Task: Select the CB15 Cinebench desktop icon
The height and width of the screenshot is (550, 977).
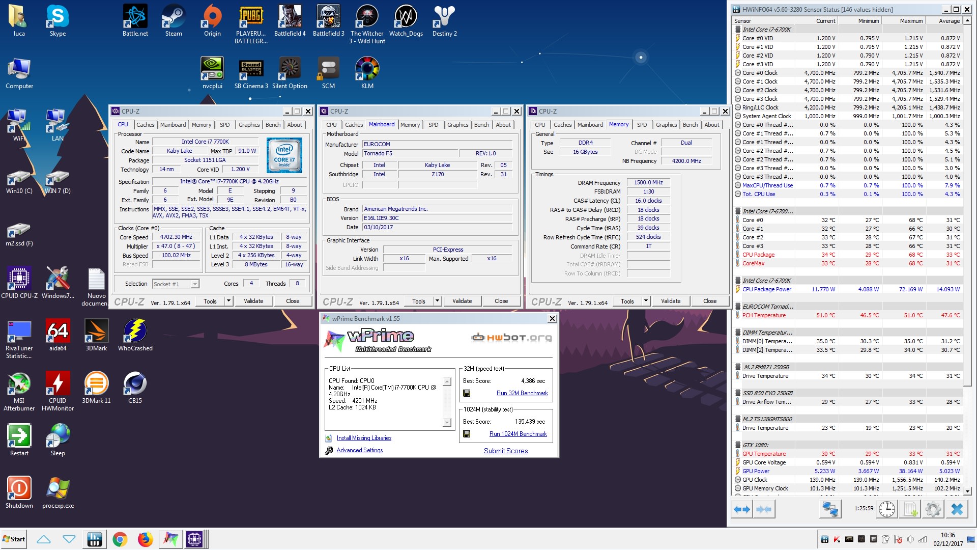Action: point(135,388)
